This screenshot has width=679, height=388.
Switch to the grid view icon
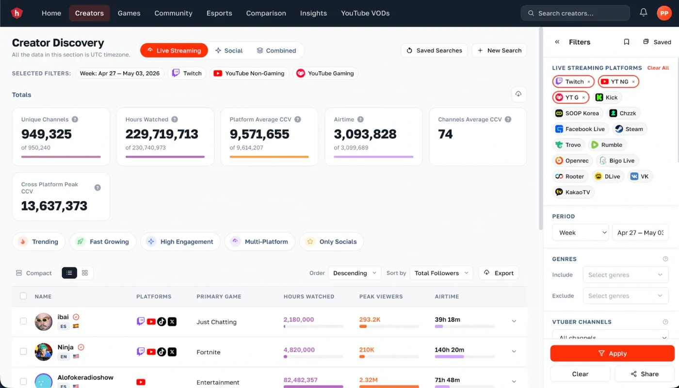[x=85, y=273]
